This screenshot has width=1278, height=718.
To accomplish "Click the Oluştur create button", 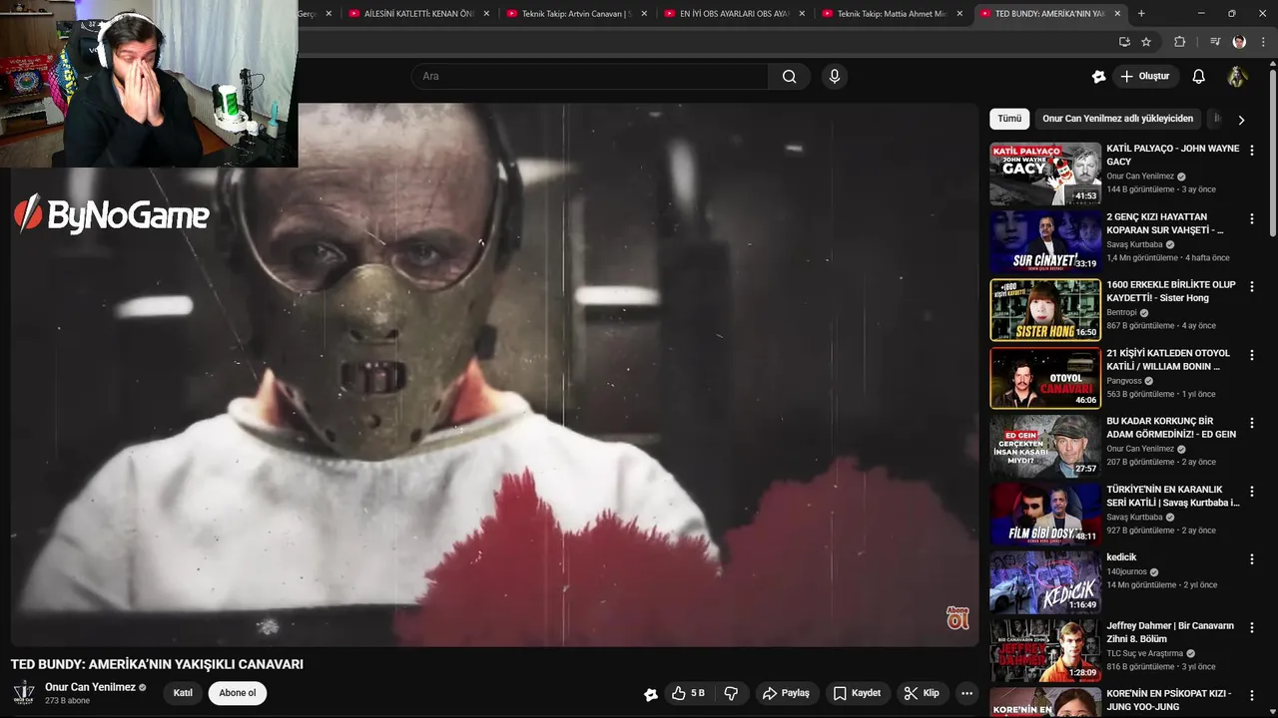I will click(1145, 77).
